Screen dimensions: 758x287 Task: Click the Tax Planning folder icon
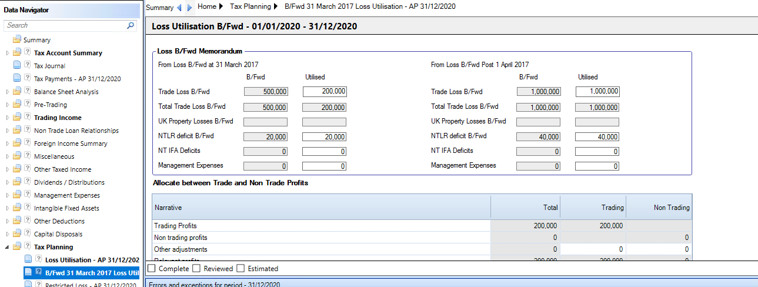[x=17, y=247]
